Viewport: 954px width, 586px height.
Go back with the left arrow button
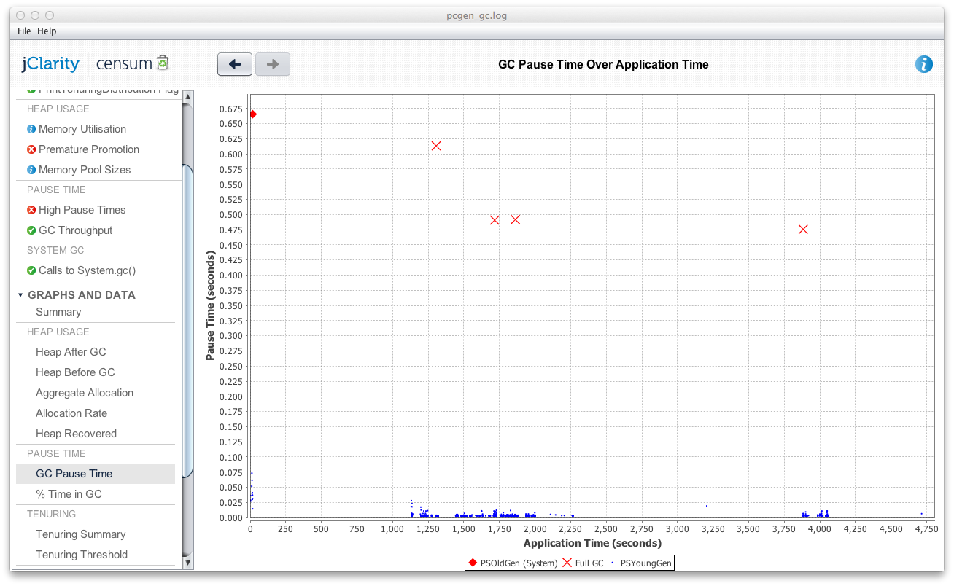235,64
